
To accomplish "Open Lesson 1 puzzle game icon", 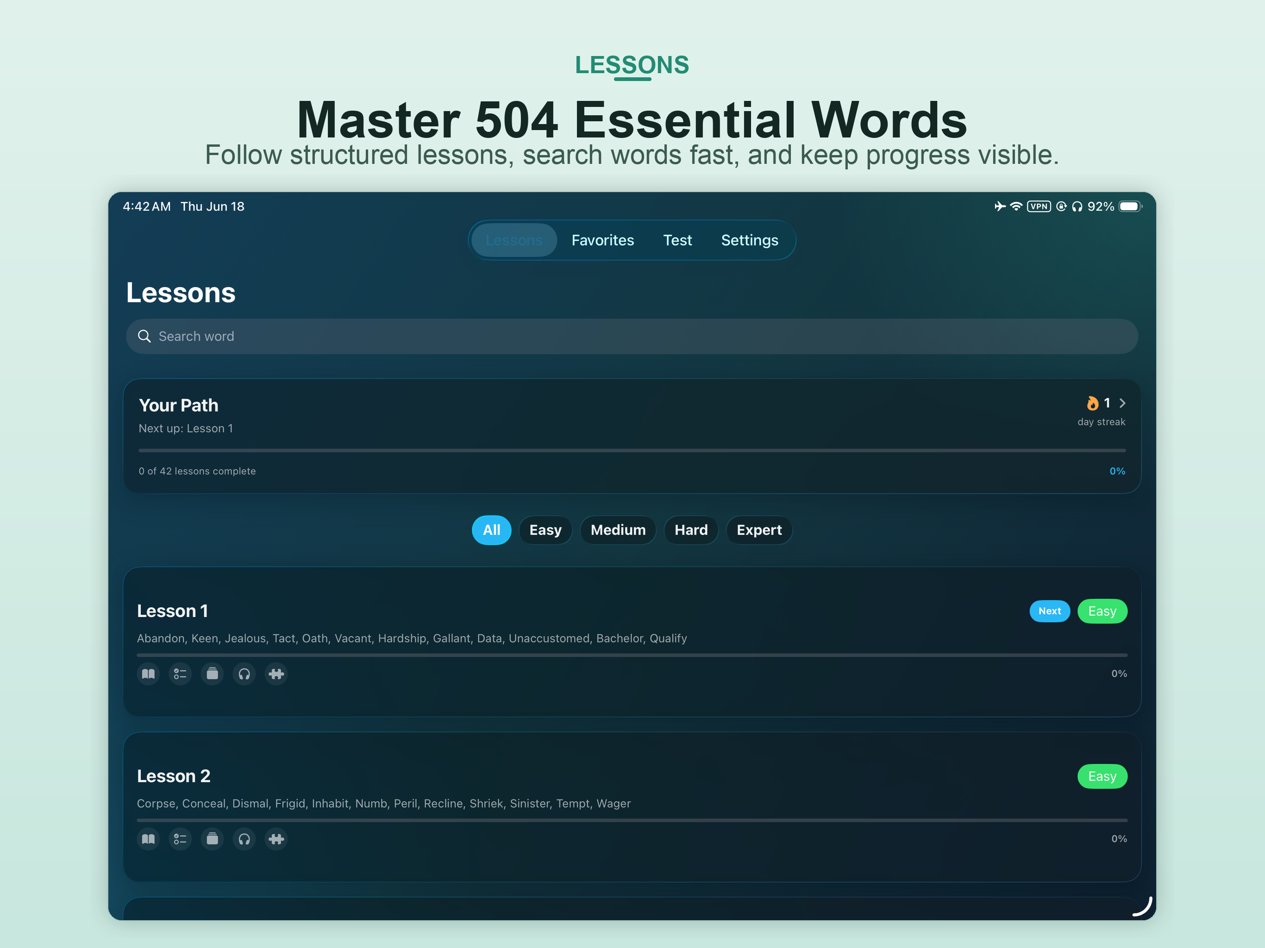I will click(x=276, y=674).
